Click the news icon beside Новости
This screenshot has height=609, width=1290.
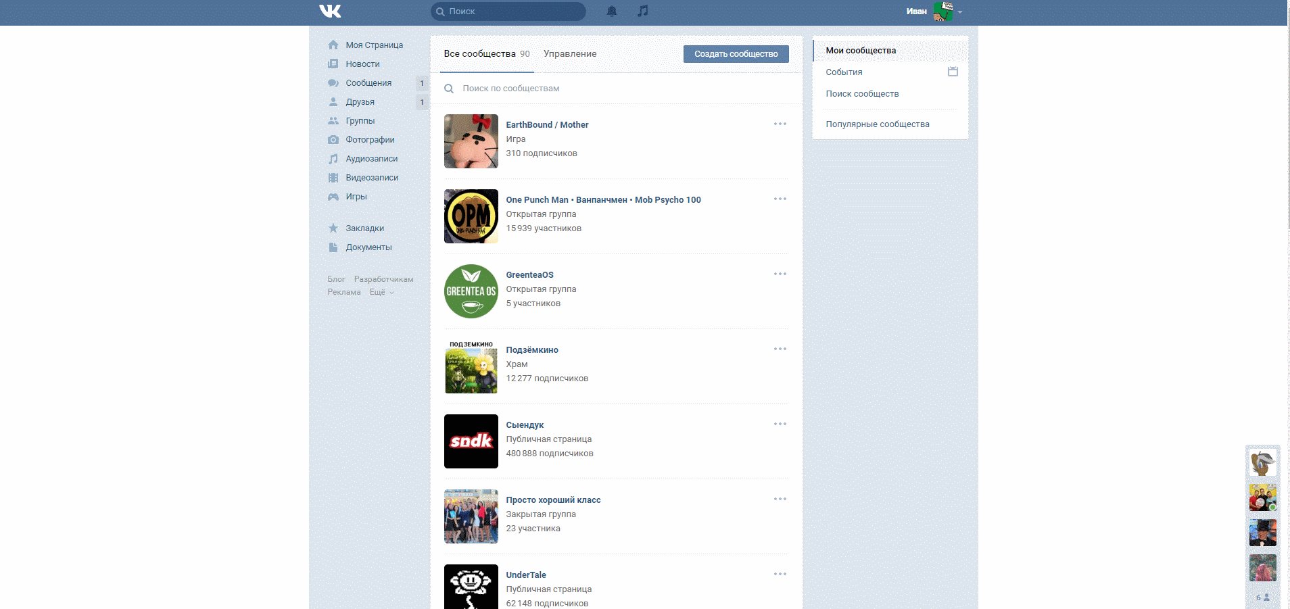click(333, 64)
